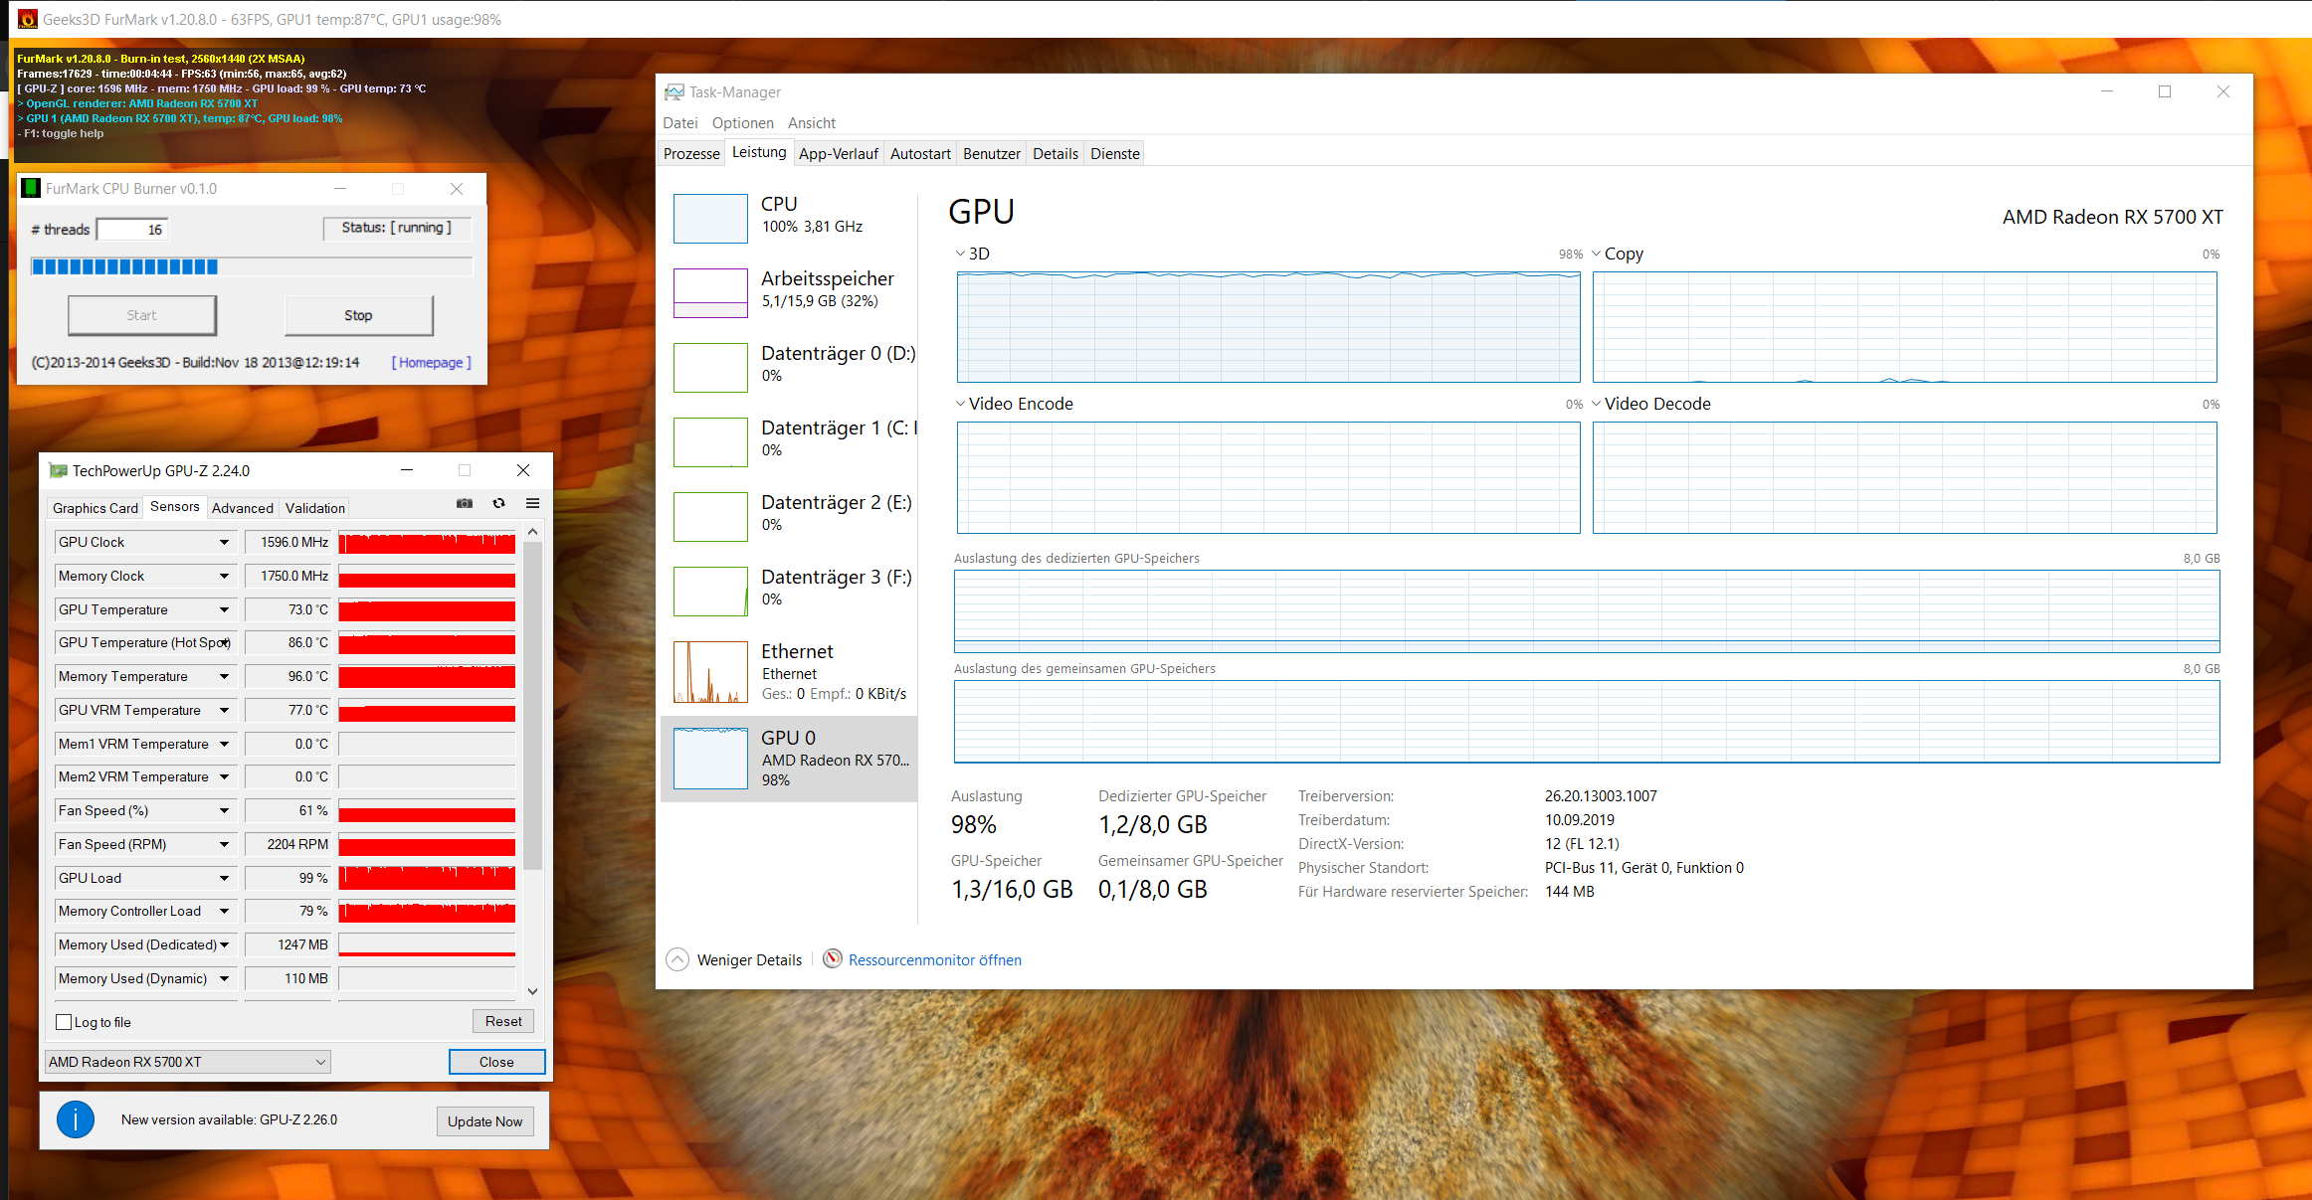Stop the FurMark CPU Burner
The height and width of the screenshot is (1200, 2312).
(x=358, y=315)
